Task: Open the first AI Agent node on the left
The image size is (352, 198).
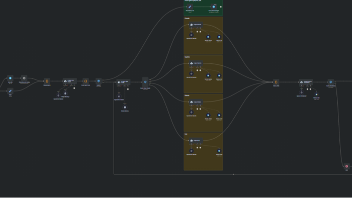Action: (70, 81)
